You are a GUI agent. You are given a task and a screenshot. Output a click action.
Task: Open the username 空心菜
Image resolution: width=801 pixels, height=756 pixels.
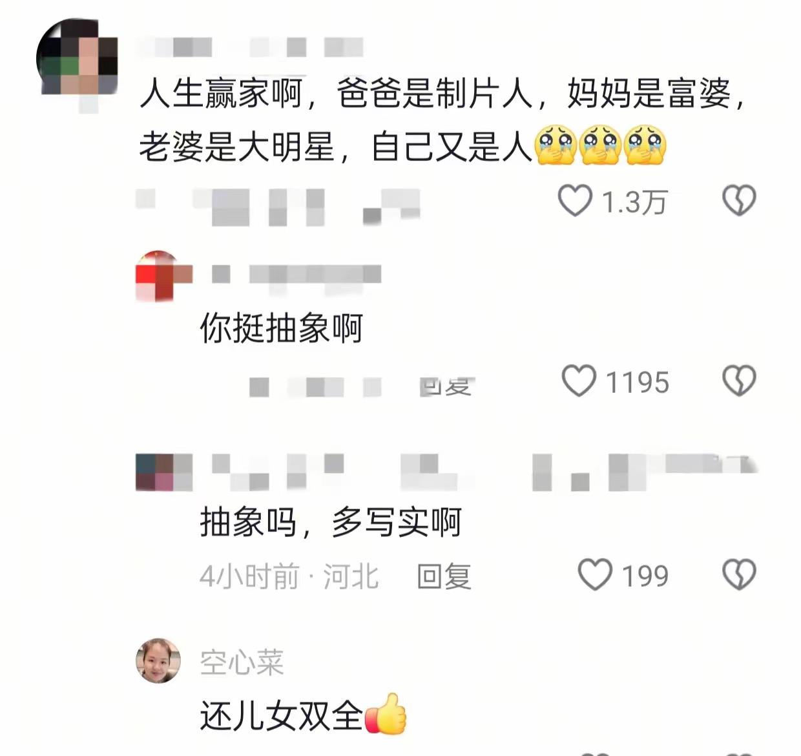click(242, 663)
